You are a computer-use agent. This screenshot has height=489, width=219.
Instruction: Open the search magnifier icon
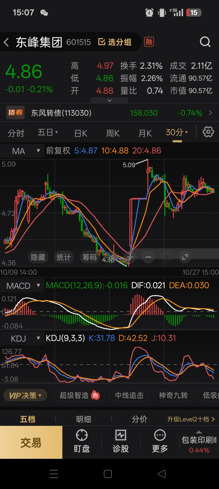205,42
